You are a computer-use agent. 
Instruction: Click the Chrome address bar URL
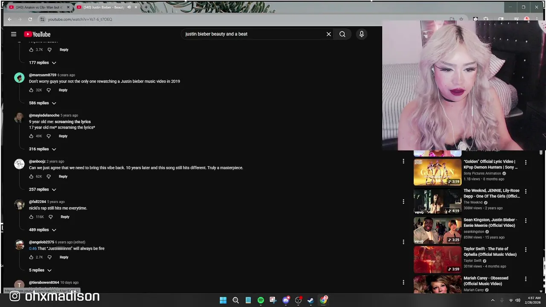pos(80,19)
